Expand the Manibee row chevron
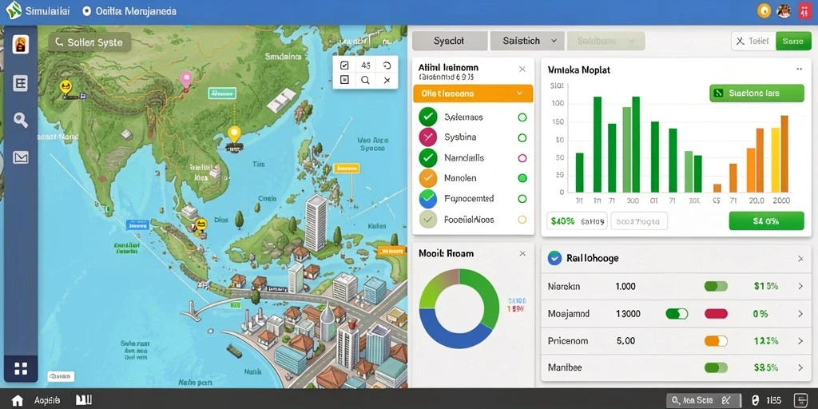This screenshot has width=818, height=409. [x=800, y=367]
